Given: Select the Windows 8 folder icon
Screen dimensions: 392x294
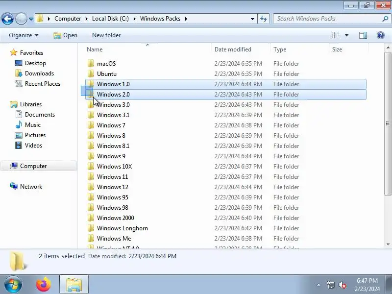Looking at the screenshot, I should pyautogui.click(x=91, y=136).
